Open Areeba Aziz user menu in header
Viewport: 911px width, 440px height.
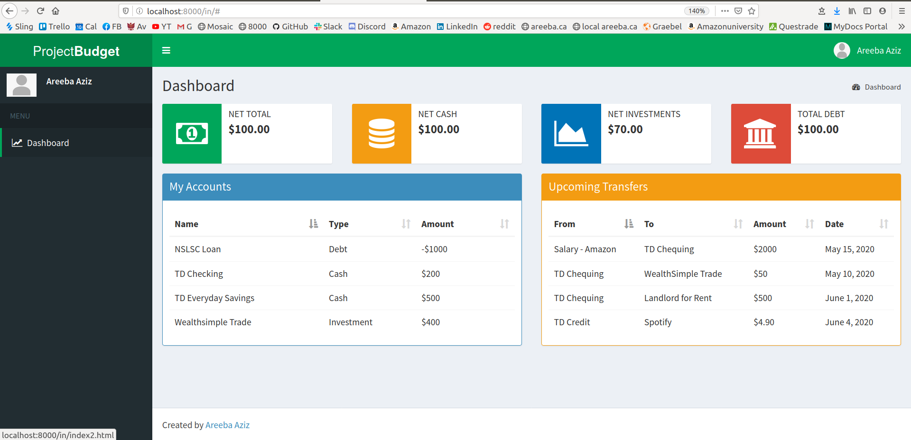tap(867, 50)
